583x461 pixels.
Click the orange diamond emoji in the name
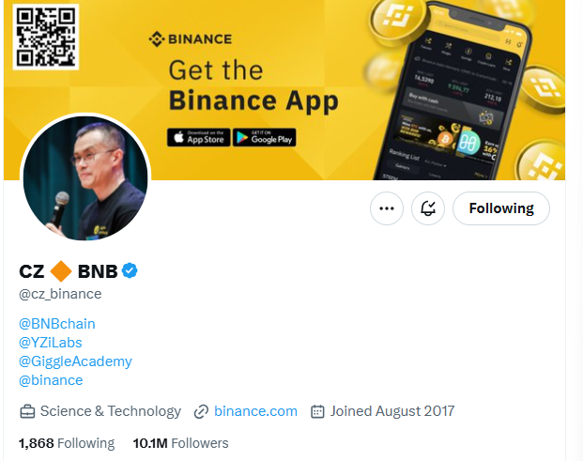click(61, 271)
